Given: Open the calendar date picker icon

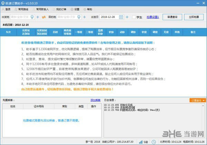Looking at the screenshot, I should point(121,17).
